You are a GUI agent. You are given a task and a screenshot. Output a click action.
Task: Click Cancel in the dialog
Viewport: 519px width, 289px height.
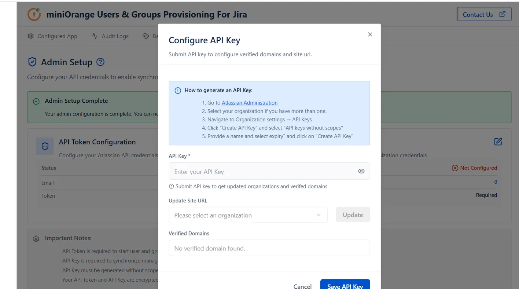pyautogui.click(x=302, y=286)
